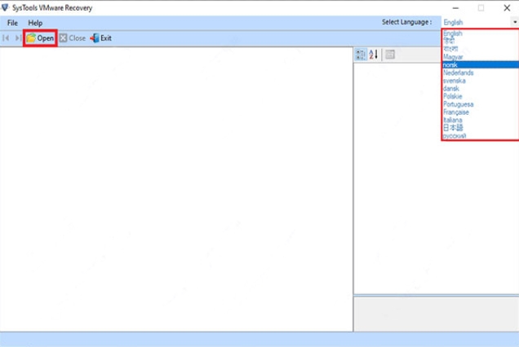Select Portuguesa from the language list
519x347 pixels.
(x=481, y=104)
